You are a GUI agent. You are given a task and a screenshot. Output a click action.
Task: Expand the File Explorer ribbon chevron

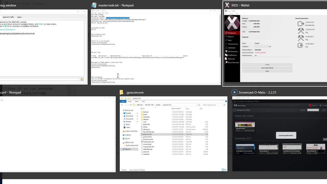tap(224, 101)
